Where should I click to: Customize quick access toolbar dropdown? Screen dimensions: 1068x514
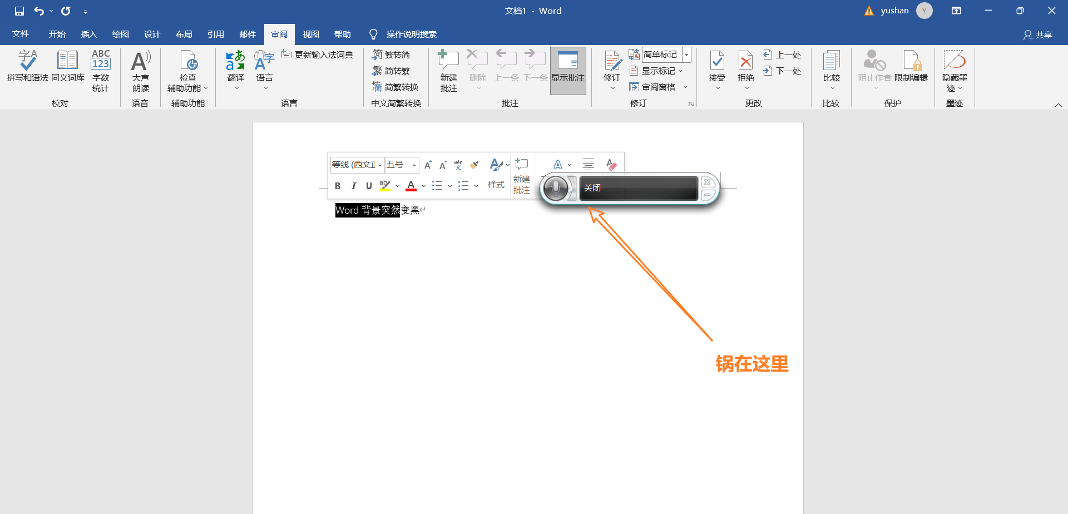85,11
